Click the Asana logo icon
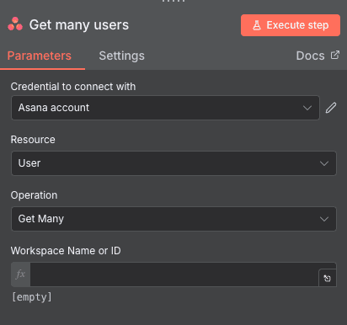The height and width of the screenshot is (325, 347). click(15, 24)
